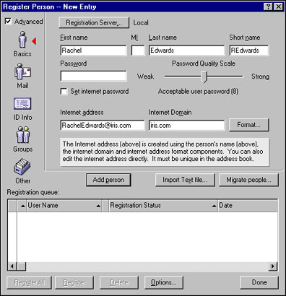The image size is (286, 296).
Task: Open the Options dialog
Action: point(164,282)
